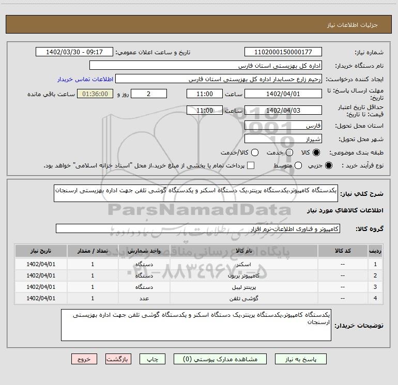Click the گوشی تلفن item name cell
The width and height of the screenshot is (398, 385).
pyautogui.click(x=243, y=299)
